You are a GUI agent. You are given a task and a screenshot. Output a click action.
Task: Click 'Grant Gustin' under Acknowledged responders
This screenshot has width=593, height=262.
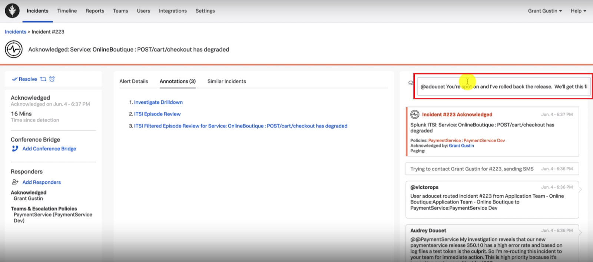click(x=28, y=198)
